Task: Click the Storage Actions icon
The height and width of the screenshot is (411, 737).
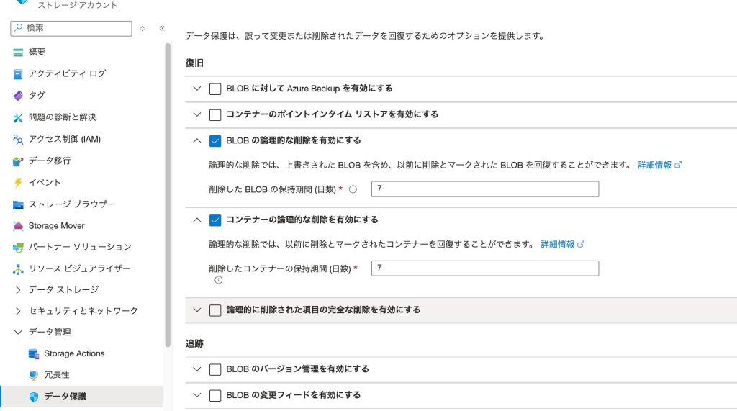Action: 33,353
